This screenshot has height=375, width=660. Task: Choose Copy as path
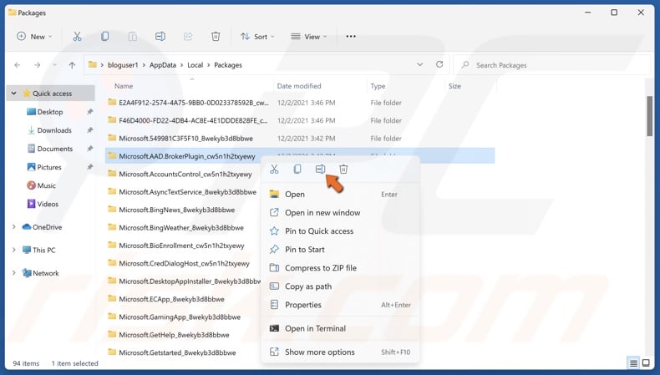[340, 286]
